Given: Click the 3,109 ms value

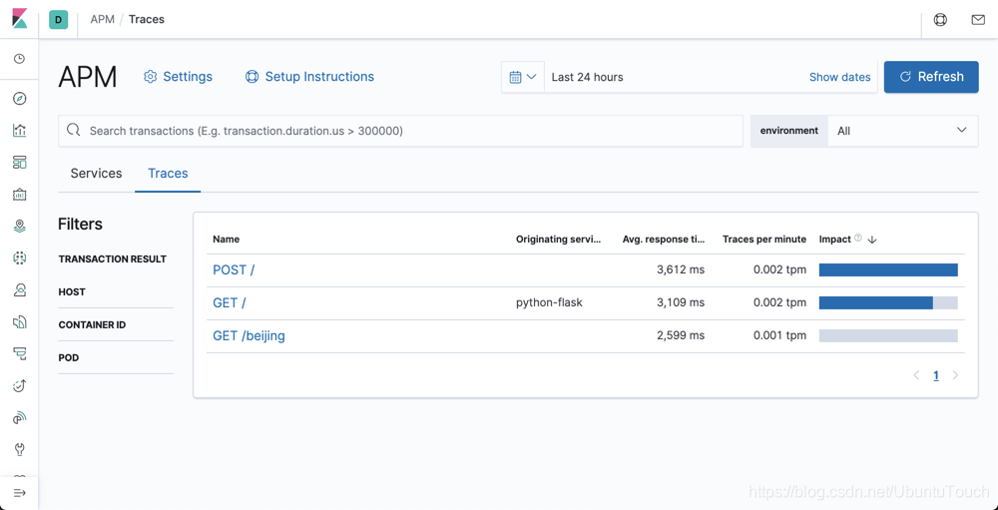Looking at the screenshot, I should [x=681, y=303].
